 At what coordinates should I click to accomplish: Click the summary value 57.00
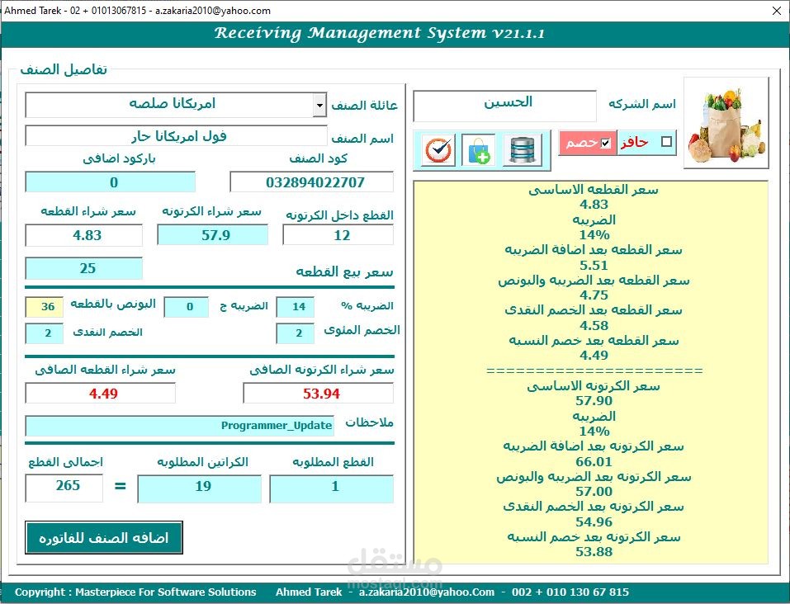pyautogui.click(x=594, y=491)
